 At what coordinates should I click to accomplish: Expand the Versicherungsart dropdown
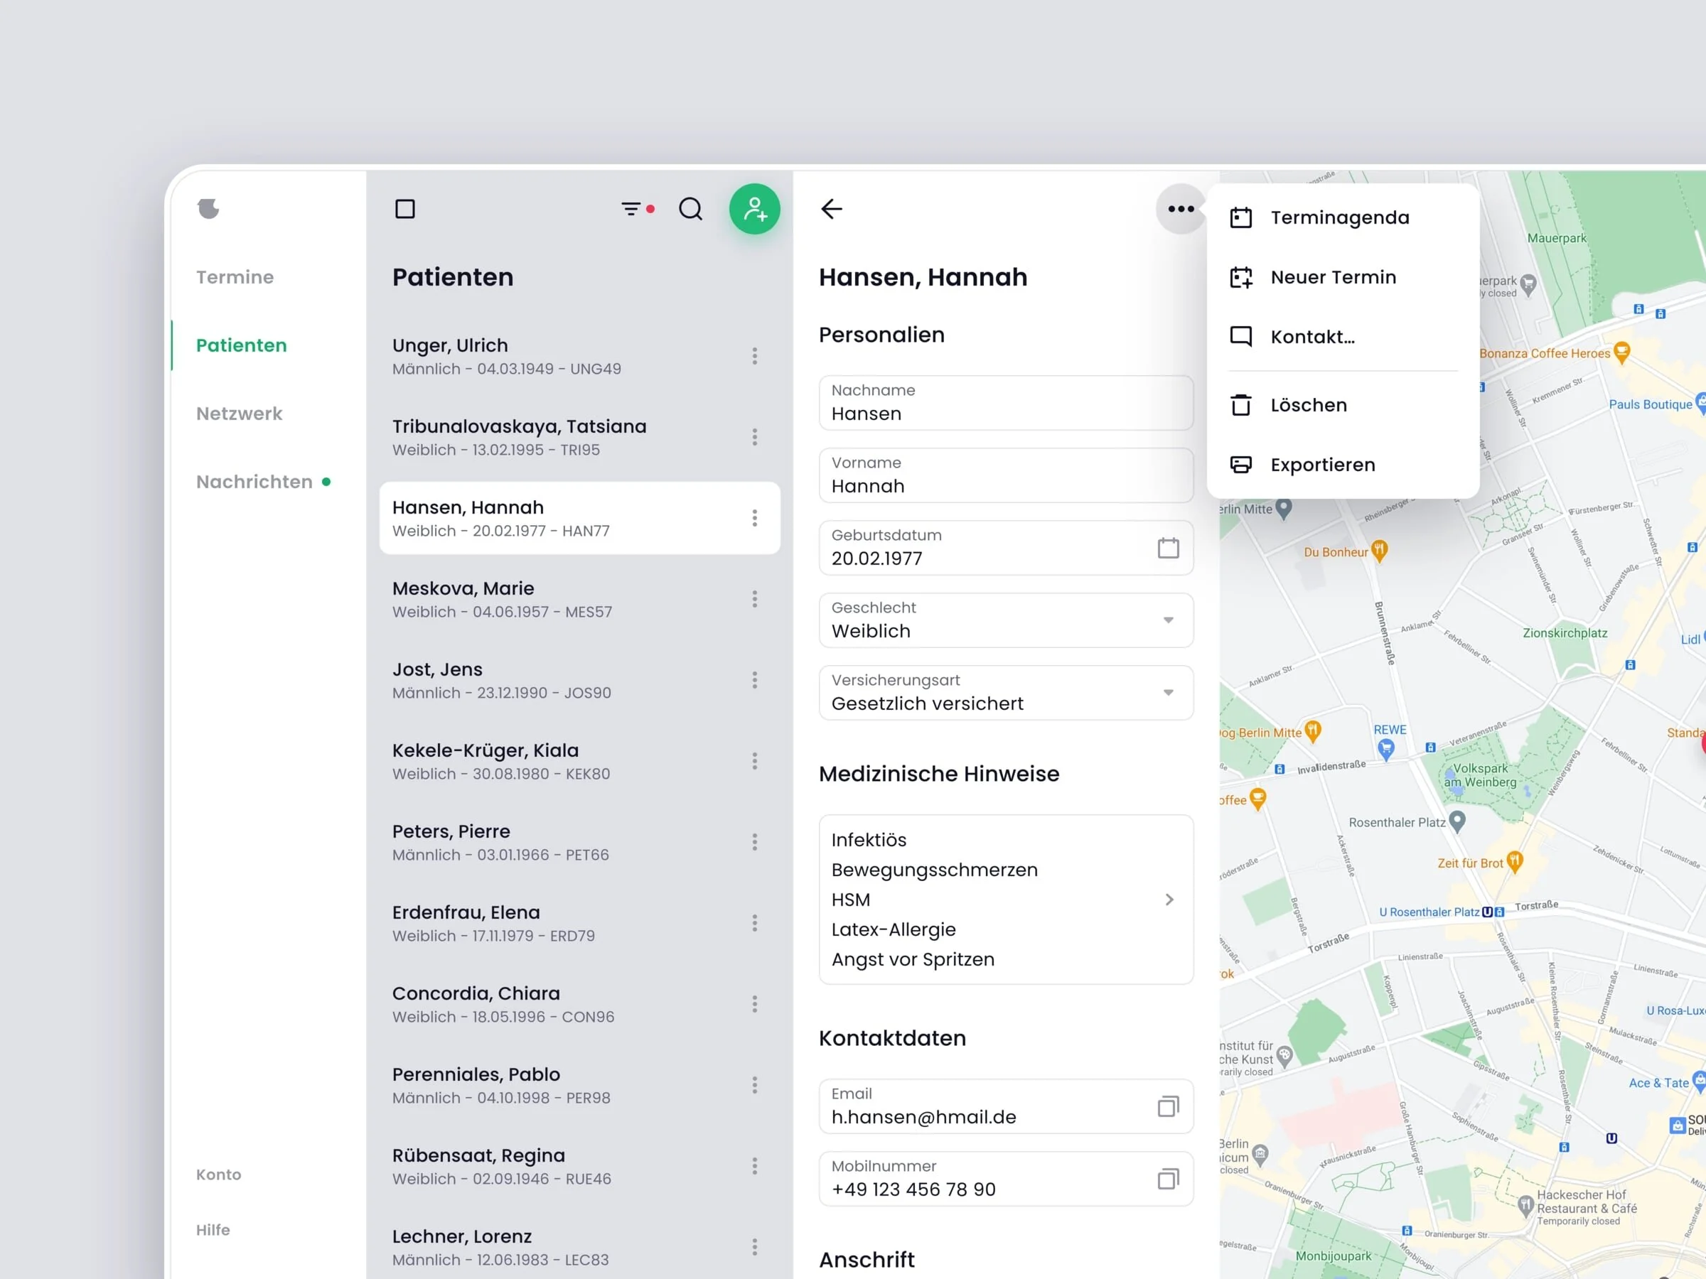(x=1168, y=692)
